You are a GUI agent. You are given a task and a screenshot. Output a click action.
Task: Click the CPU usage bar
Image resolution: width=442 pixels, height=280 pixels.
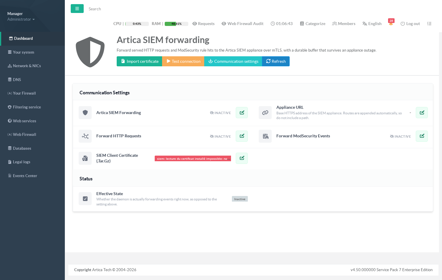pos(137,24)
